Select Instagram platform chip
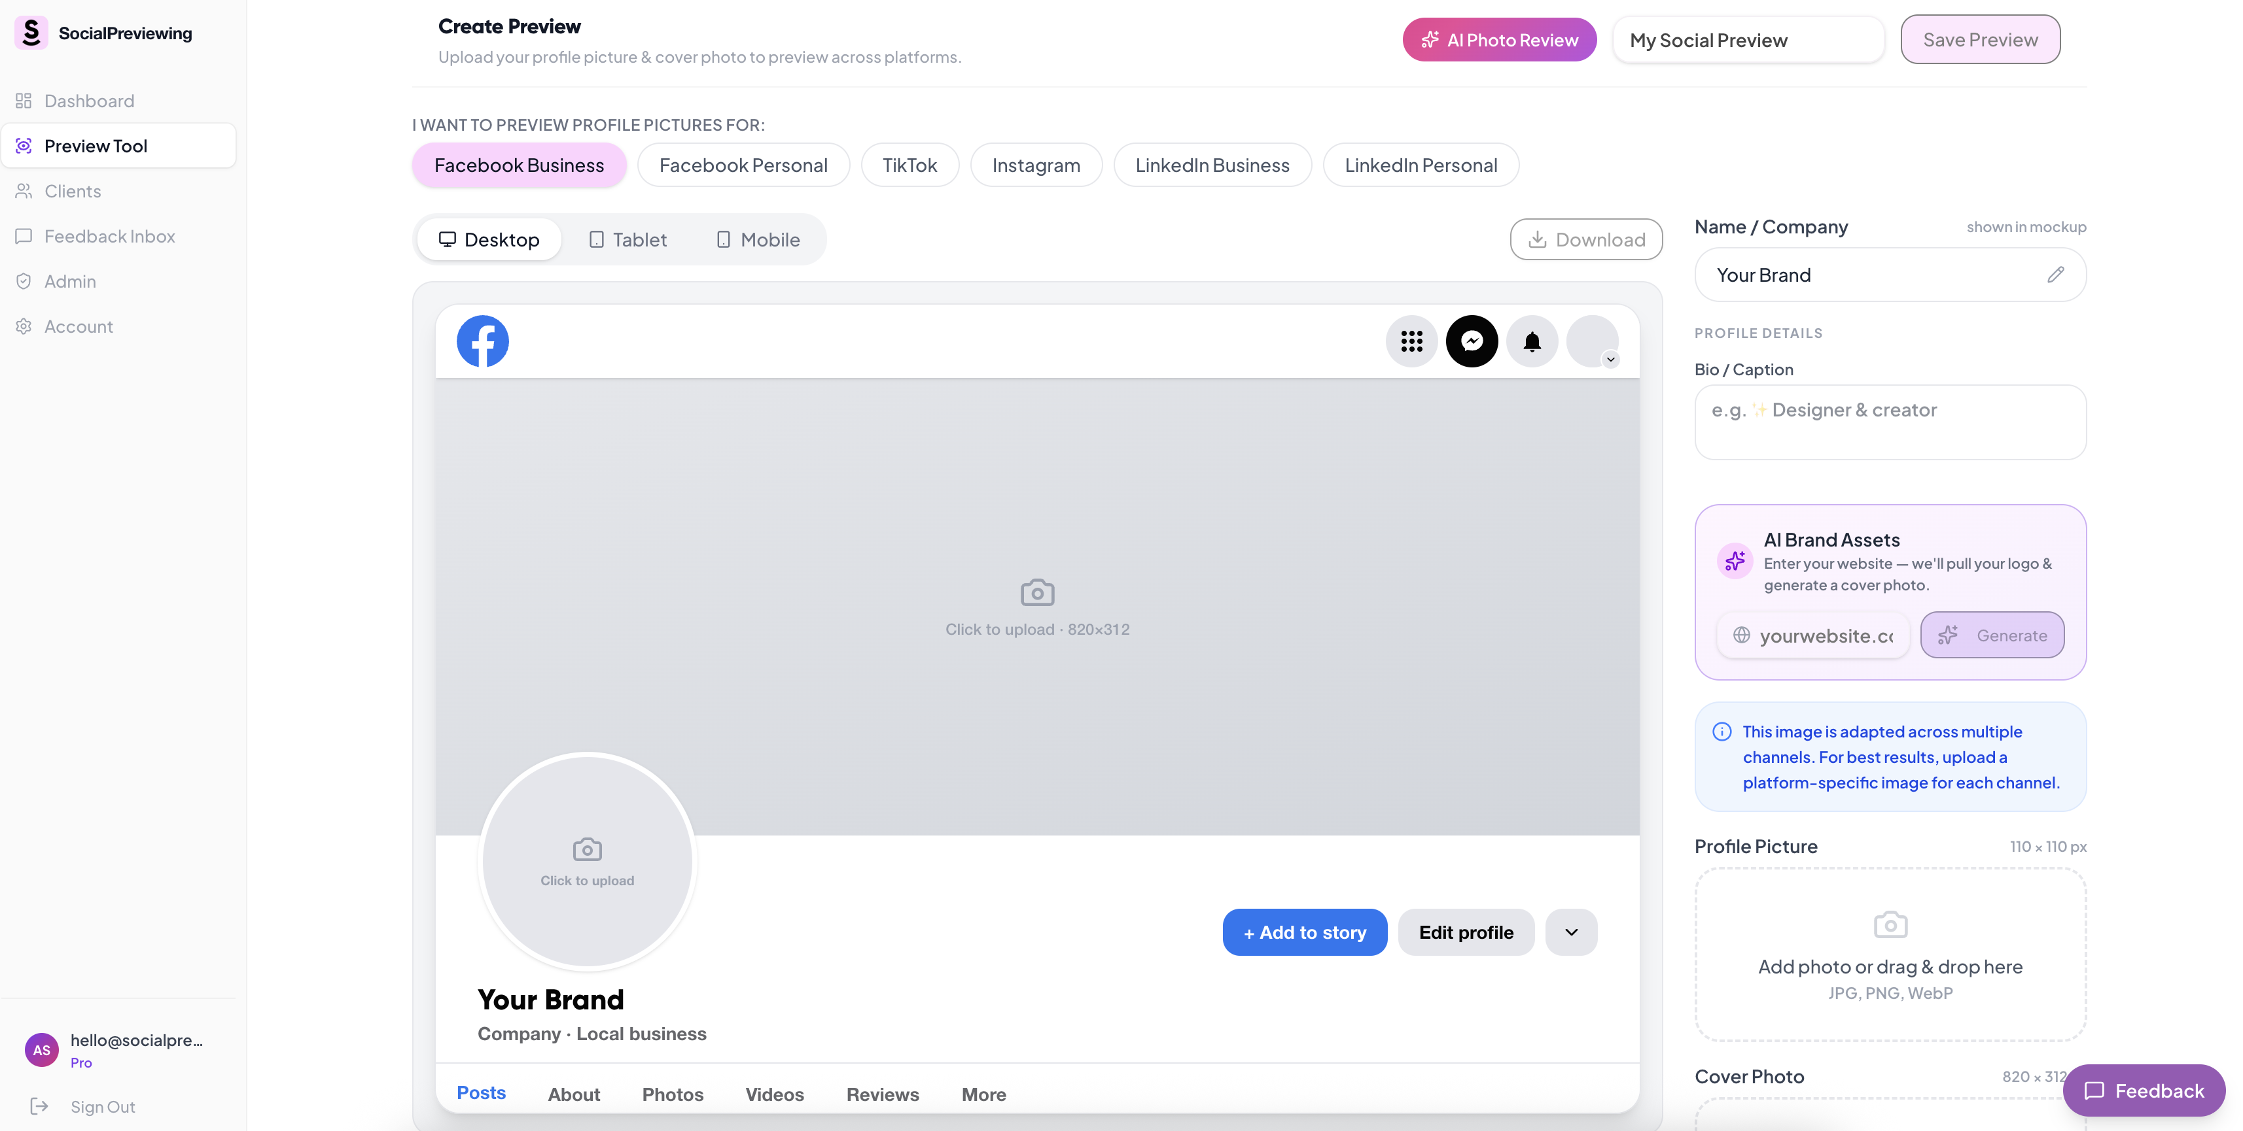Screen dimensions: 2243x1131 click(x=1035, y=165)
